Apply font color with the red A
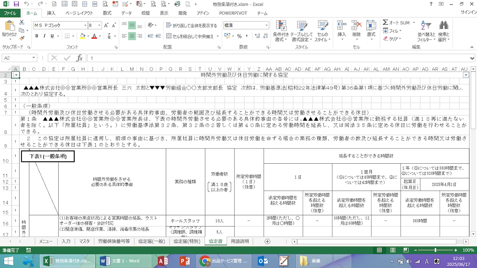Screen dimensions: 477x268 94,36
